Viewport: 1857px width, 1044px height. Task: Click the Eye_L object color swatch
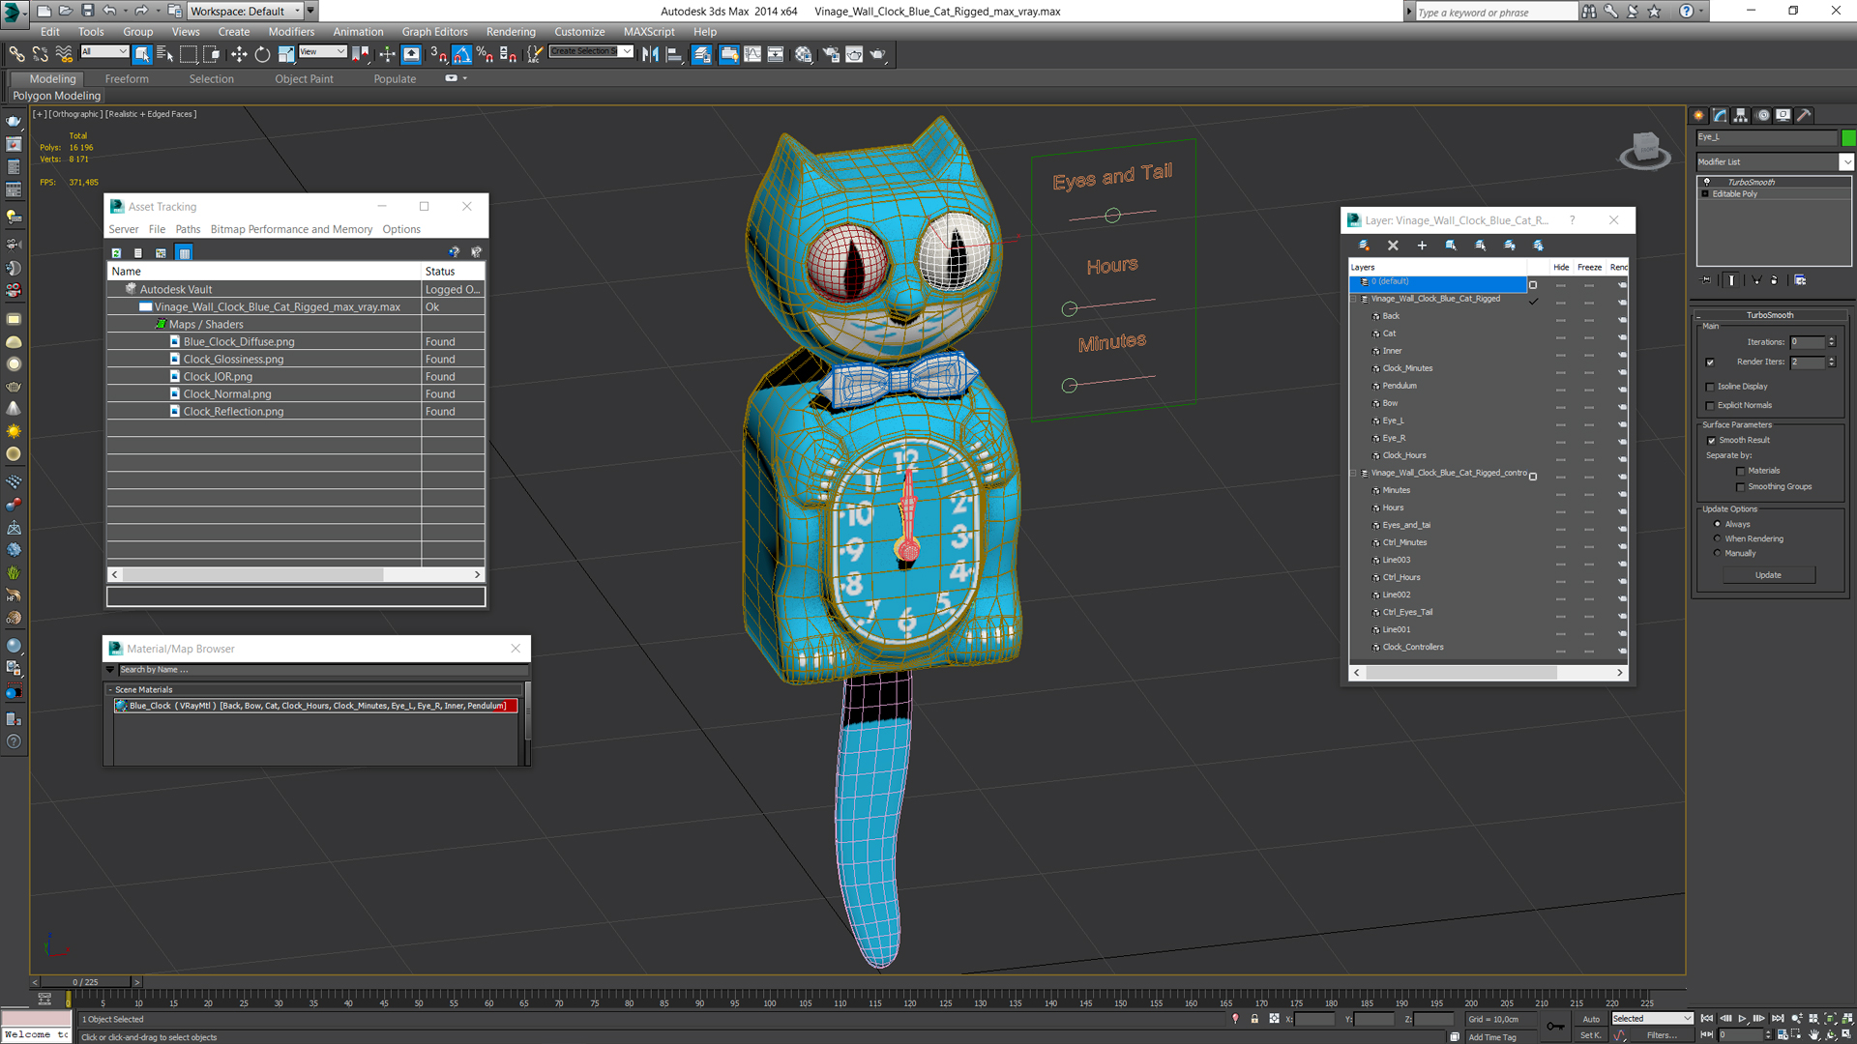(x=1848, y=137)
